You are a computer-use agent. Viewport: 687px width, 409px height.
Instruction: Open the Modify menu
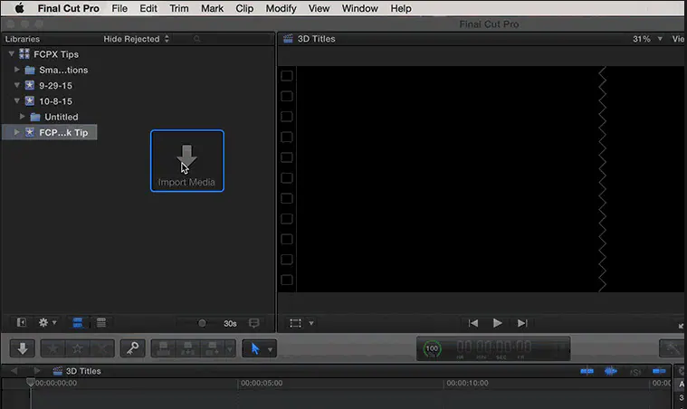click(x=281, y=8)
